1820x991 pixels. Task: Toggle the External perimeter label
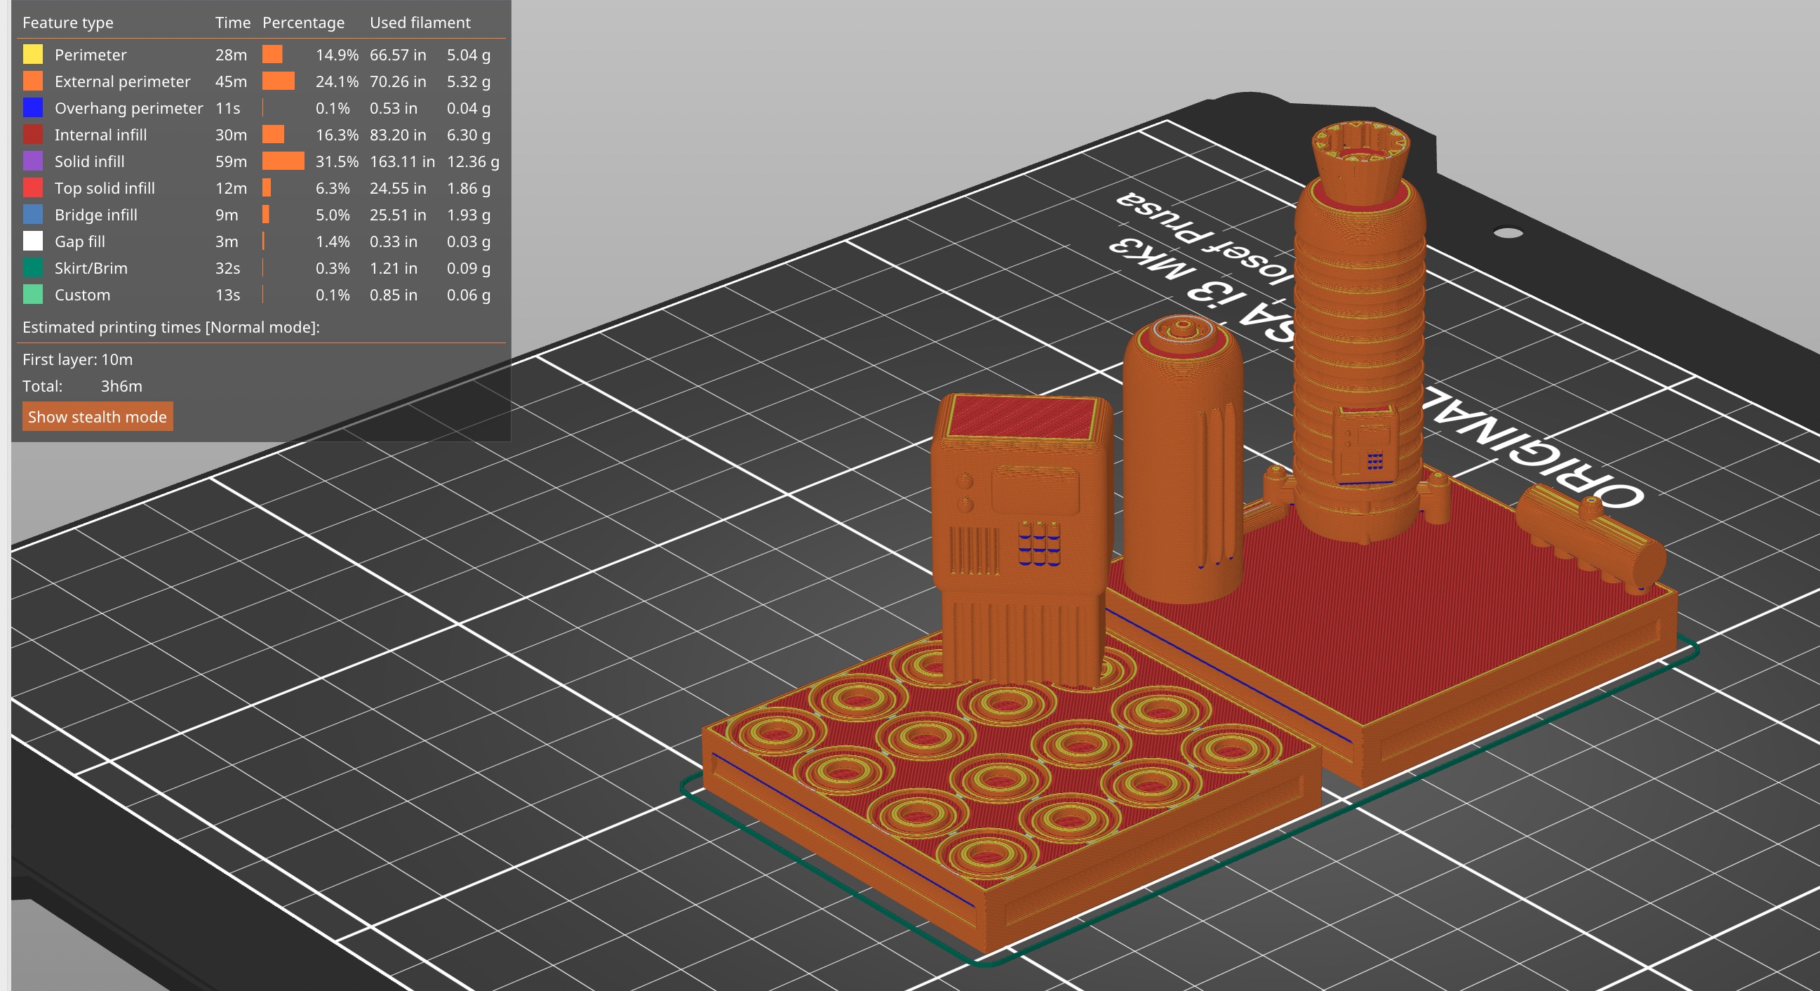pos(122,81)
